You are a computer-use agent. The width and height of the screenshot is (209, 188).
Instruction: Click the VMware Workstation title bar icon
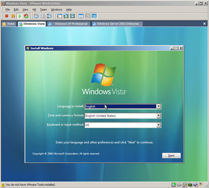coord(3,3)
